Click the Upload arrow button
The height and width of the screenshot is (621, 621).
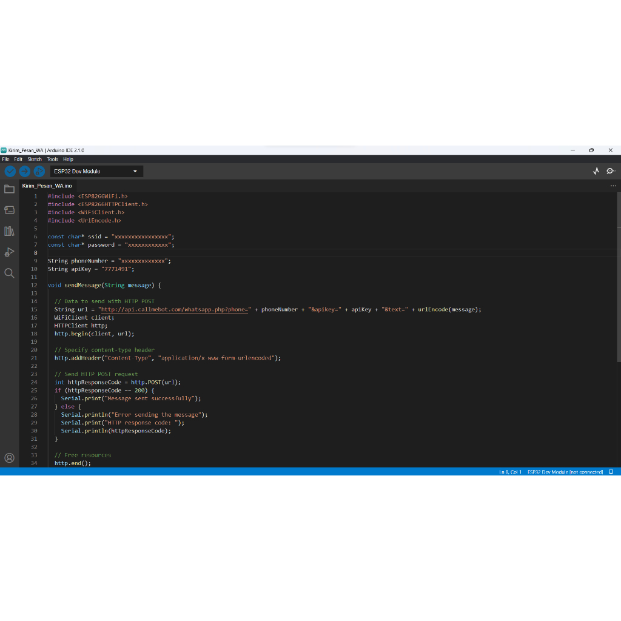tap(24, 171)
